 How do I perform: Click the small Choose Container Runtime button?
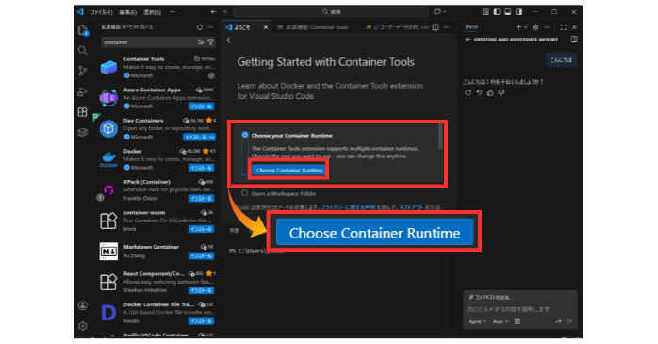289,170
